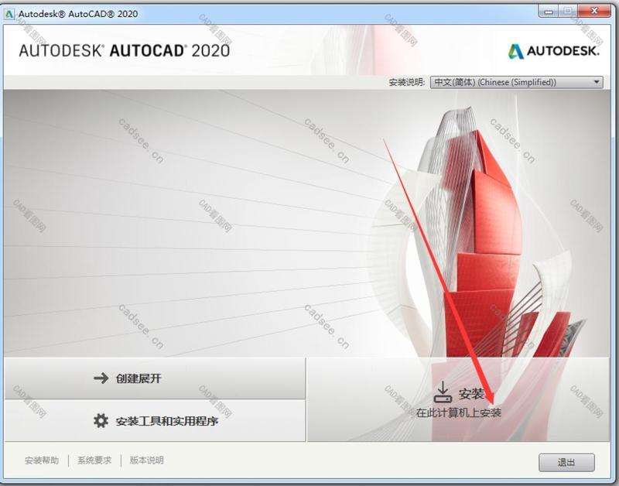Click the 安装说明 label

(x=407, y=83)
